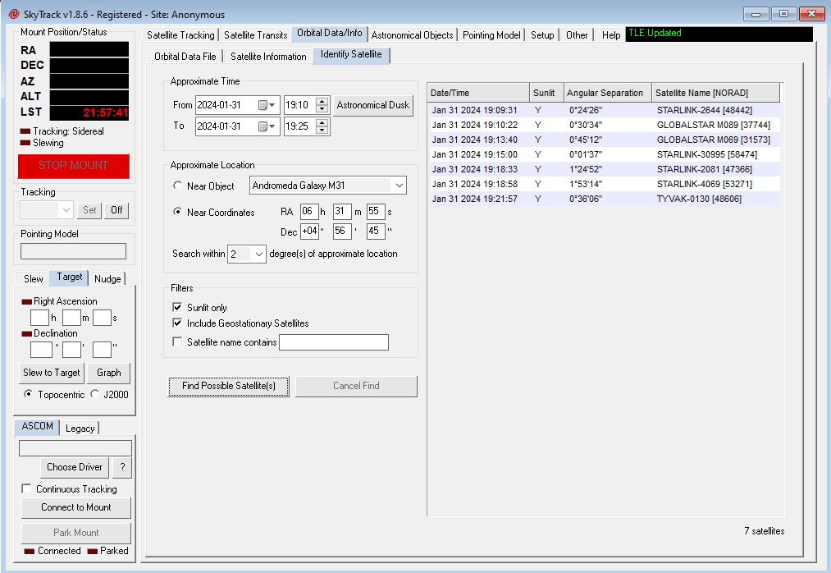
Task: Sort by Satellite Name [NORAD] column header
Action: [715, 93]
